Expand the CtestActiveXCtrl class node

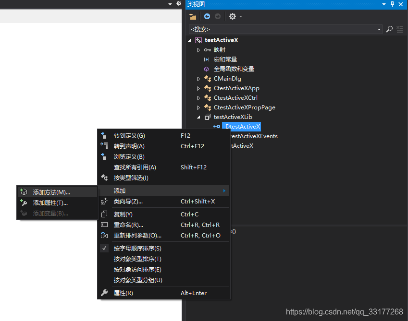198,98
